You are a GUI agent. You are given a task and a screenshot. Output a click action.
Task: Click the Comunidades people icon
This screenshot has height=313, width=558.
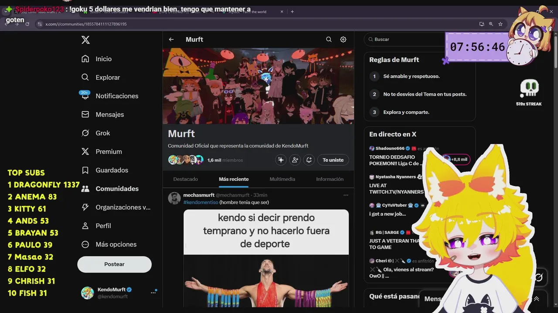[x=85, y=189]
